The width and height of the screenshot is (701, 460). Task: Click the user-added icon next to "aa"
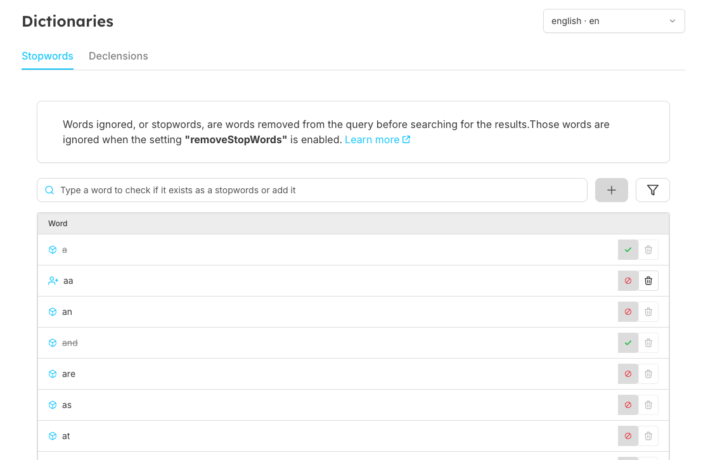53,280
